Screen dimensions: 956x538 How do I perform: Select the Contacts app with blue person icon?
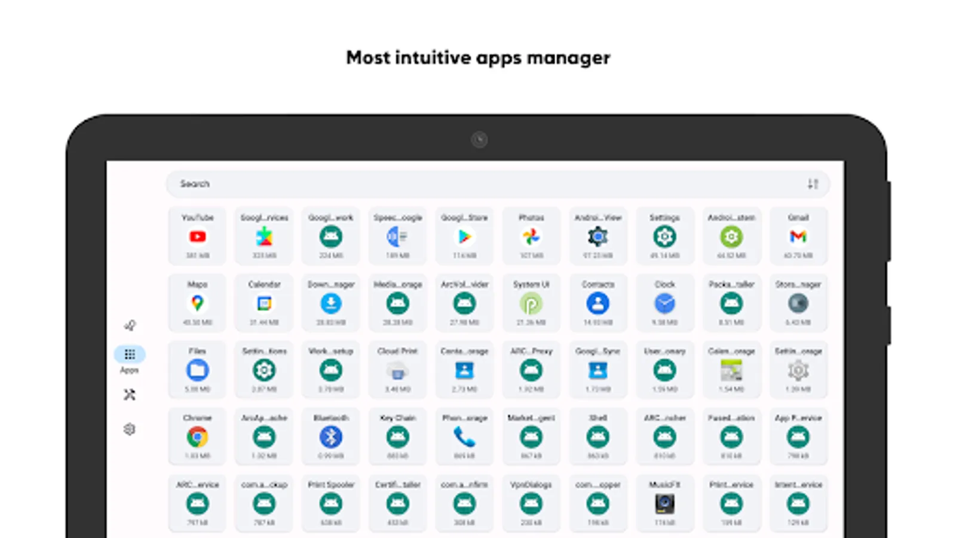597,303
